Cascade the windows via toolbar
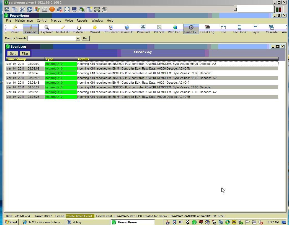This screenshot has height=225, width=289. pyautogui.click(x=272, y=29)
